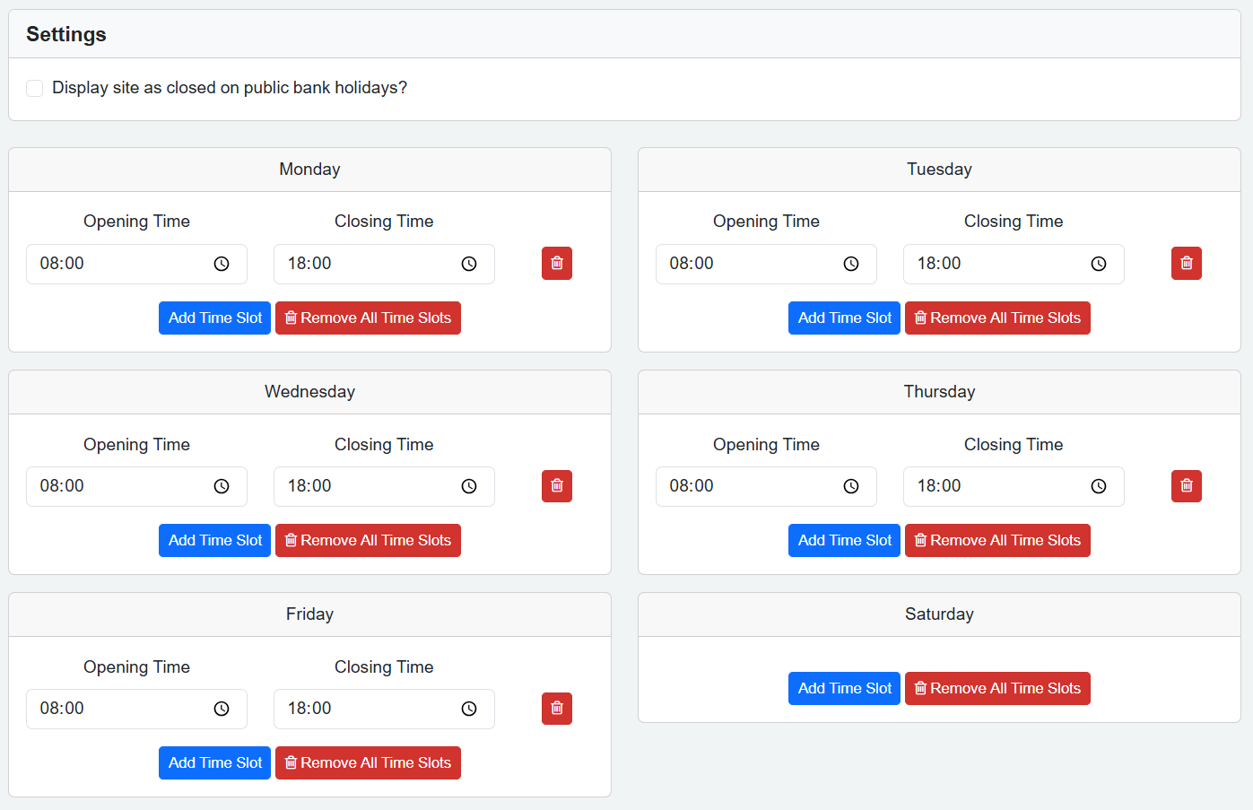Add a time slot for Wednesday
The height and width of the screenshot is (810, 1253).
coord(214,541)
